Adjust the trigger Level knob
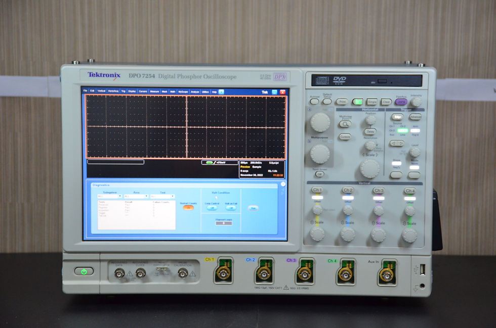Screen dimensions: 496x328 (x=415, y=153)
